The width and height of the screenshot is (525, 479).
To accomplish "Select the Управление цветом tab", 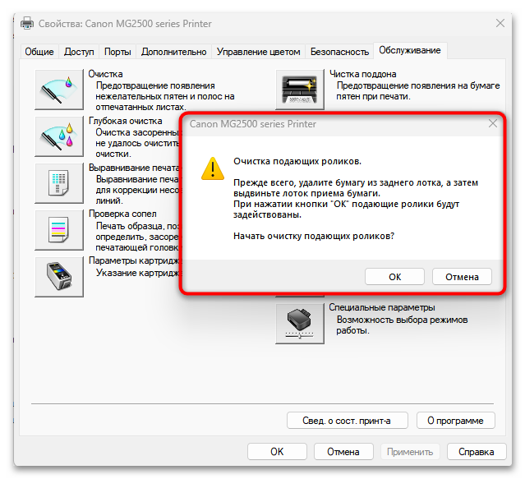I will (x=258, y=52).
